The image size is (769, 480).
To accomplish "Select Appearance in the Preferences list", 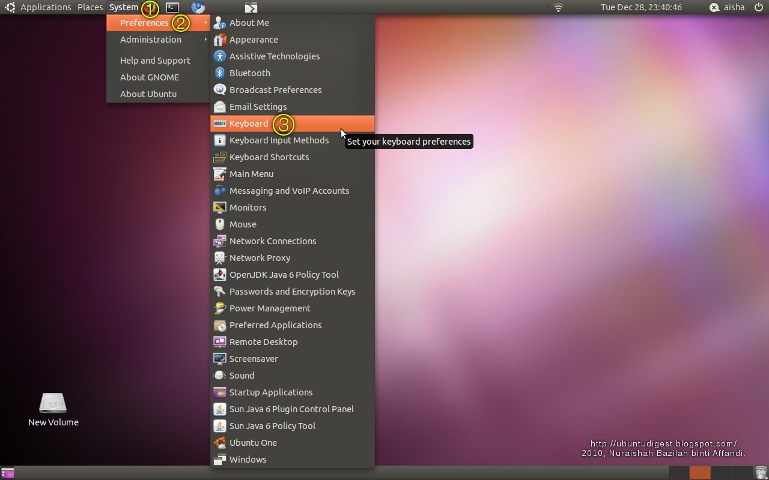I will (x=254, y=39).
